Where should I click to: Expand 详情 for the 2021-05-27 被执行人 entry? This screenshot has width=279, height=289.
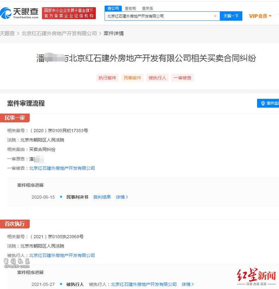click(188, 284)
